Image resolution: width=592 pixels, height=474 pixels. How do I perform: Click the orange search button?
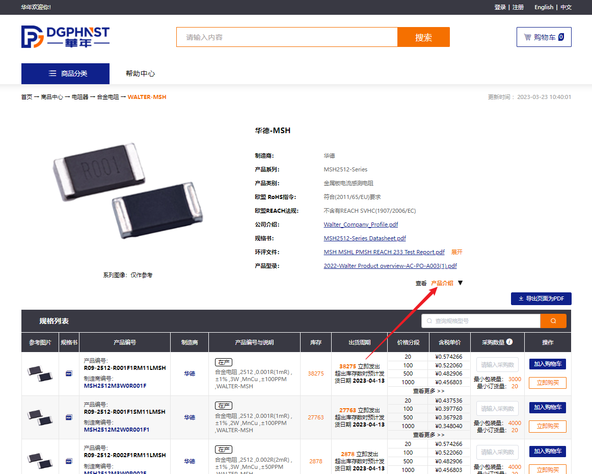pyautogui.click(x=423, y=37)
